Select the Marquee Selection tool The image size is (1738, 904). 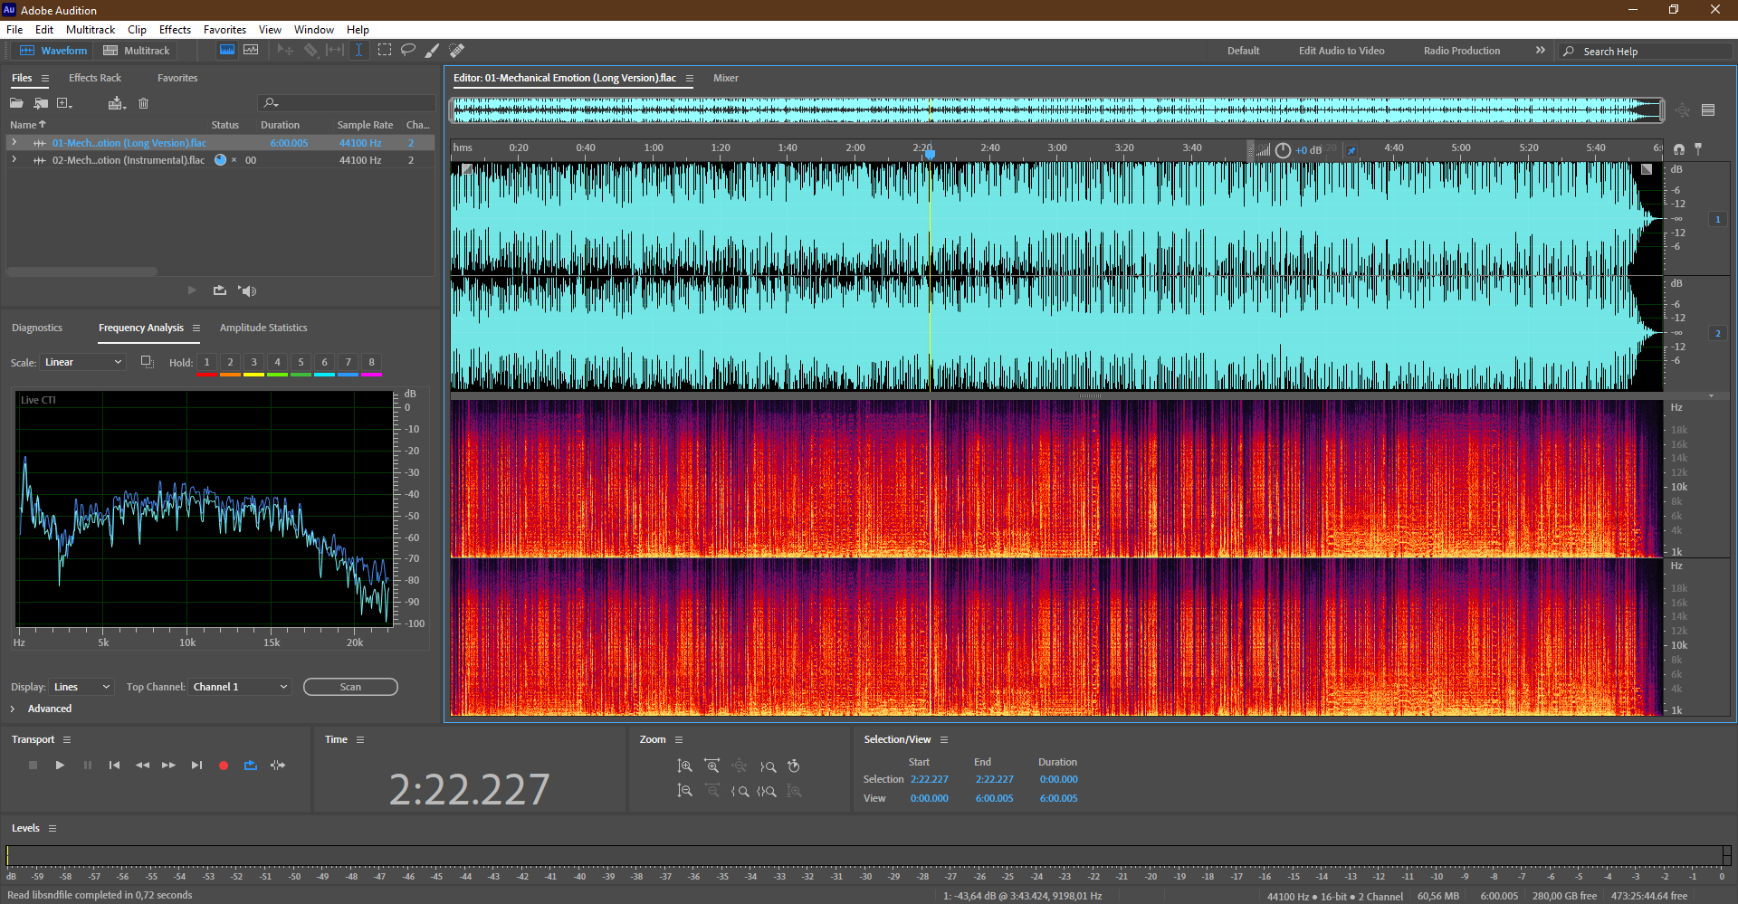[385, 50]
